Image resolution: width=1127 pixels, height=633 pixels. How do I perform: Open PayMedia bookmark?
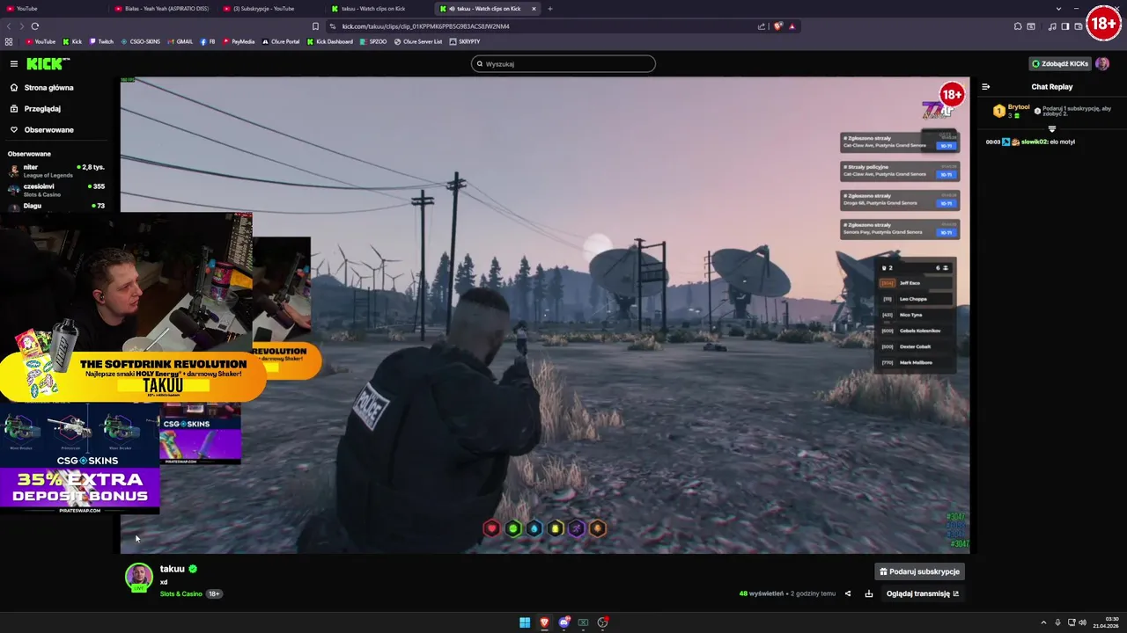[239, 41]
